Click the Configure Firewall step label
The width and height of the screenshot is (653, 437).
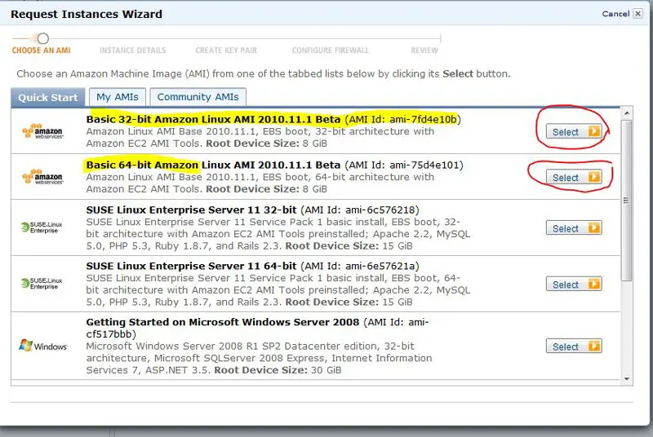pyautogui.click(x=331, y=51)
